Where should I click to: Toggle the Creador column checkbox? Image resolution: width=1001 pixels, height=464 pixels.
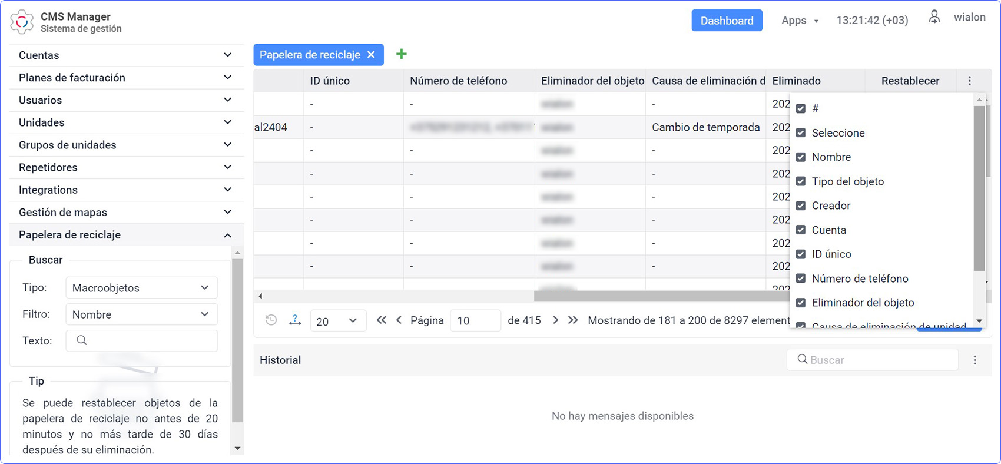[801, 206]
